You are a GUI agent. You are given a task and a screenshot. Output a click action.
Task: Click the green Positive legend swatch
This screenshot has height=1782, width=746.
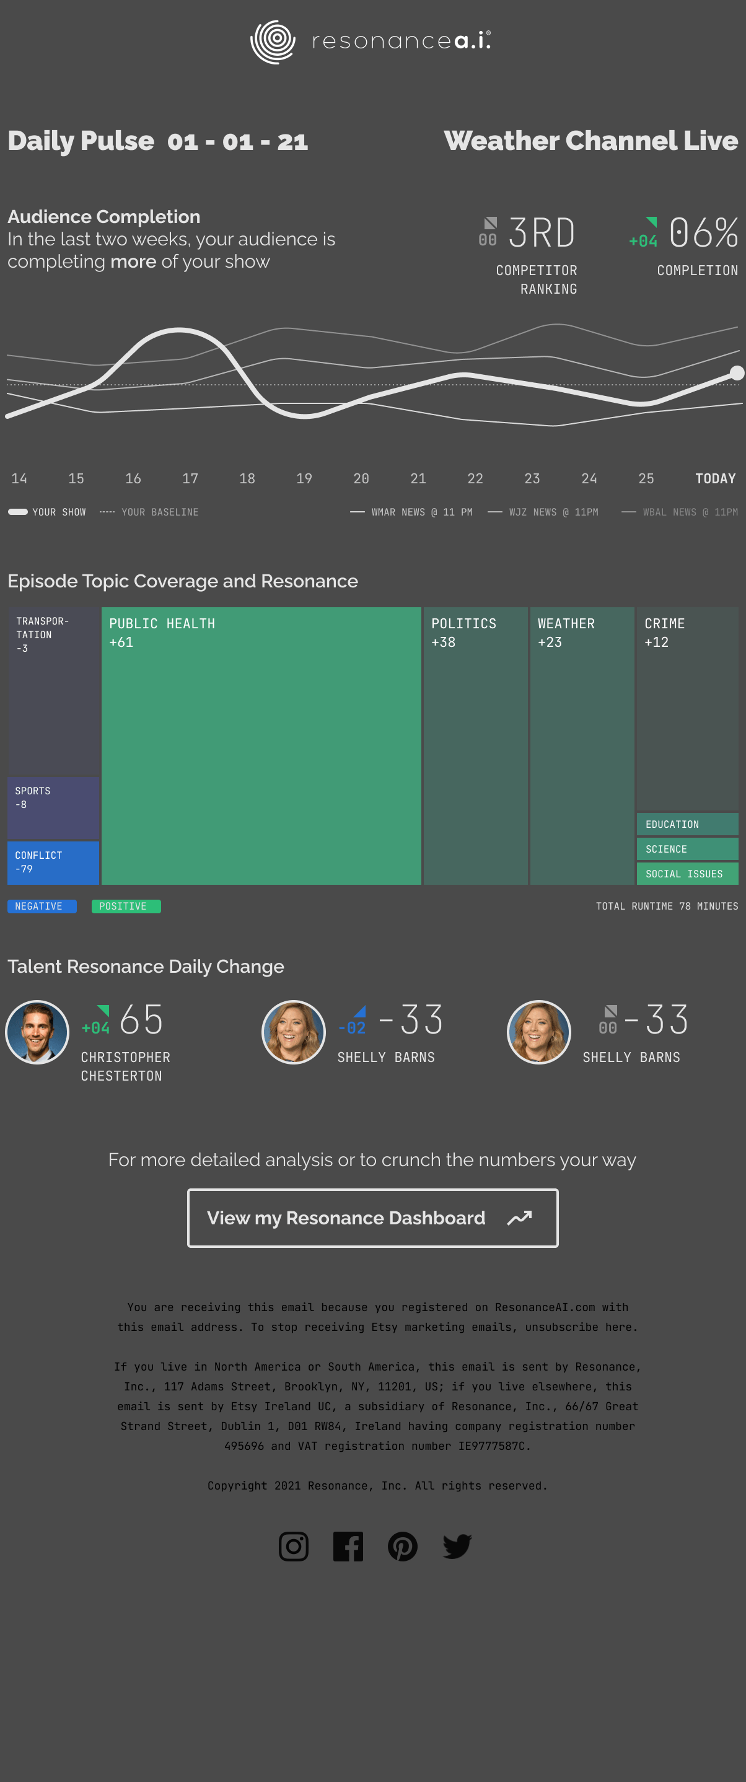[126, 906]
